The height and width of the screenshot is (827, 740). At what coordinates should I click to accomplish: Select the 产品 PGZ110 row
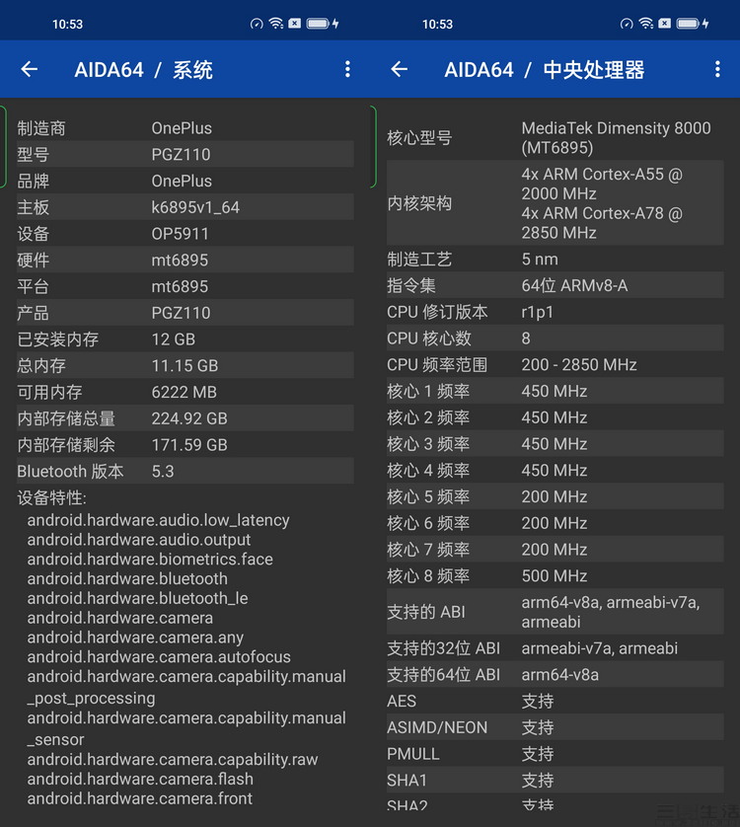[185, 312]
